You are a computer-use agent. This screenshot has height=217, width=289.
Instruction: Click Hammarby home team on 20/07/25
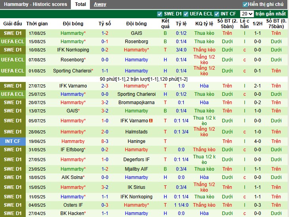(x=72, y=103)
